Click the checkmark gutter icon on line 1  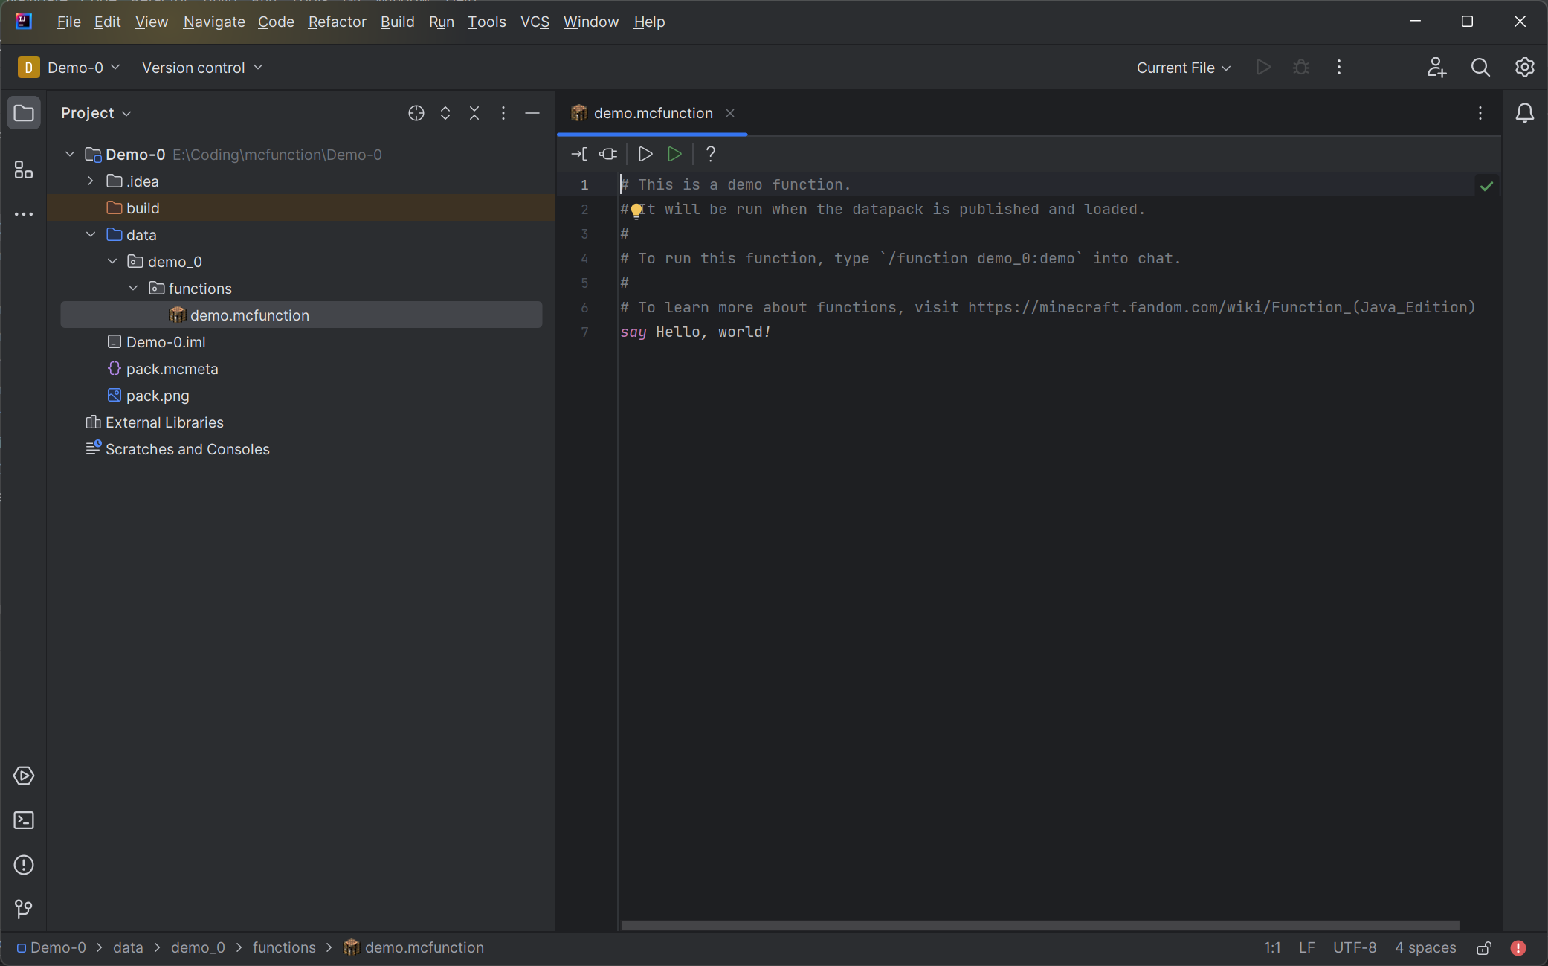click(x=1487, y=186)
